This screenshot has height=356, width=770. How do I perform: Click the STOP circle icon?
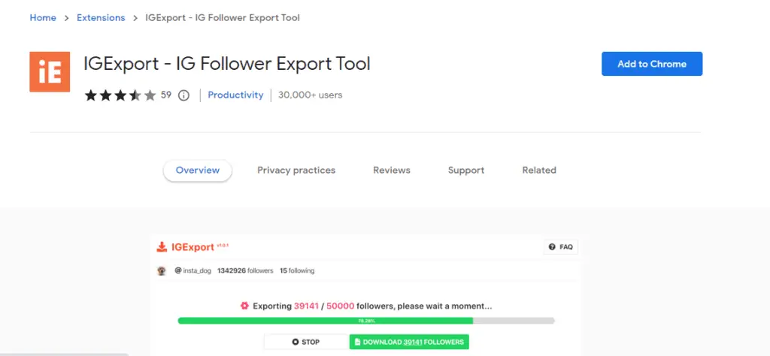pos(295,342)
